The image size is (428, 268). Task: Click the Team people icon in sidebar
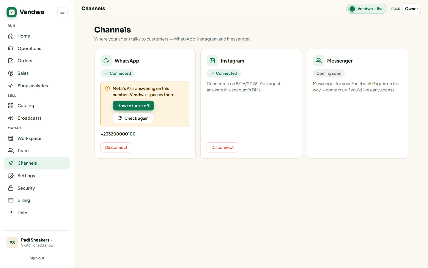click(11, 151)
